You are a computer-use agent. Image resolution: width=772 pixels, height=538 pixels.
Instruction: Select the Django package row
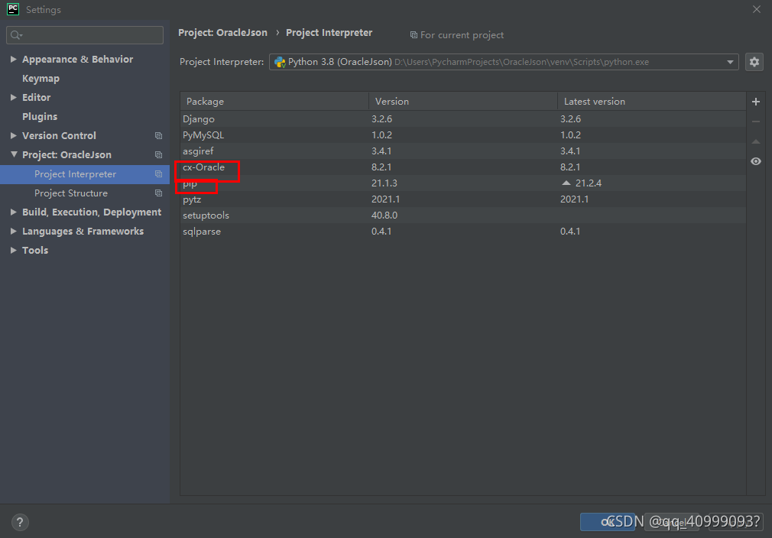point(462,119)
